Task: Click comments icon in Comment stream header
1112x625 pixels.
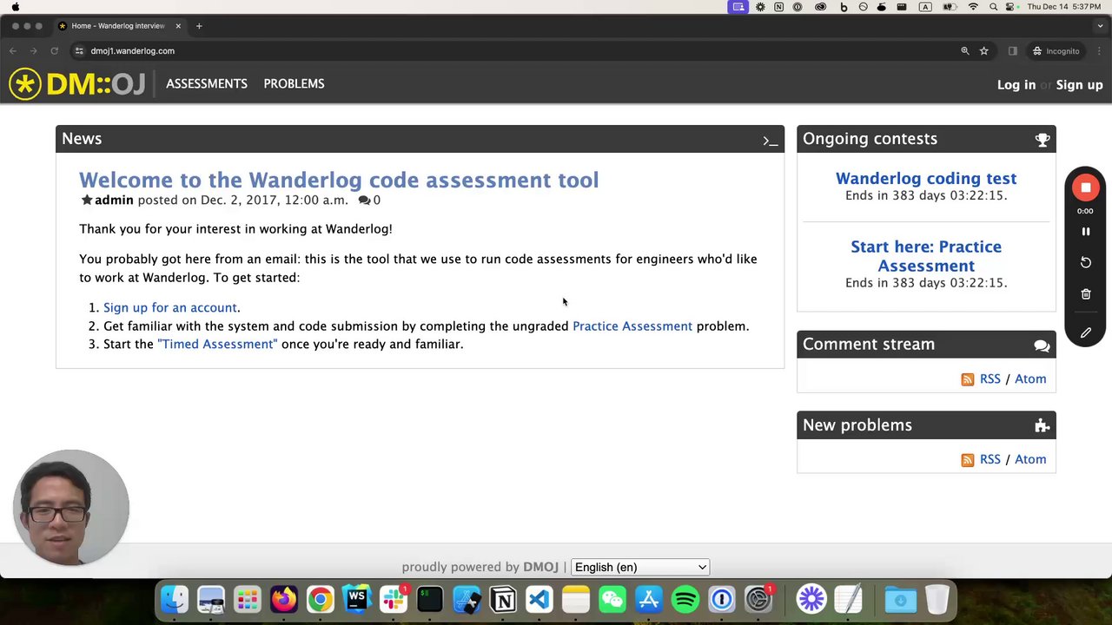Action: point(1042,345)
